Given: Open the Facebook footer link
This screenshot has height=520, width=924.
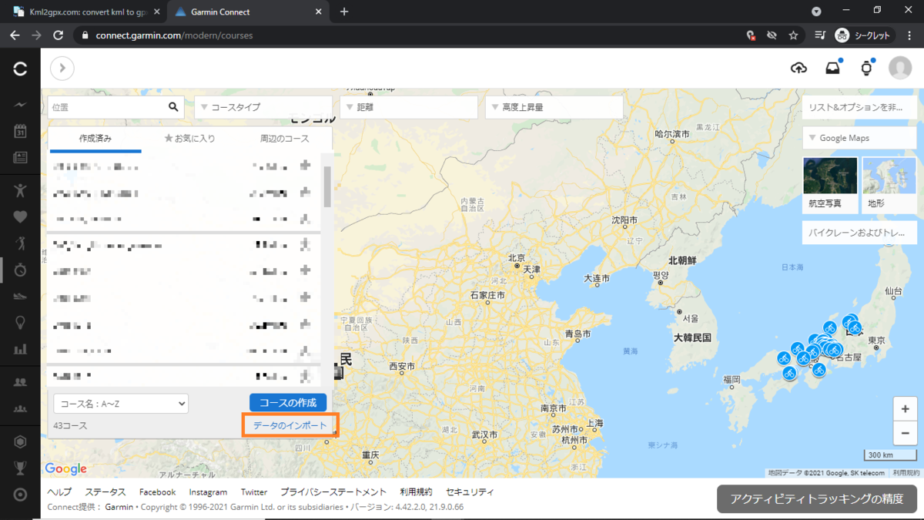Looking at the screenshot, I should point(157,491).
